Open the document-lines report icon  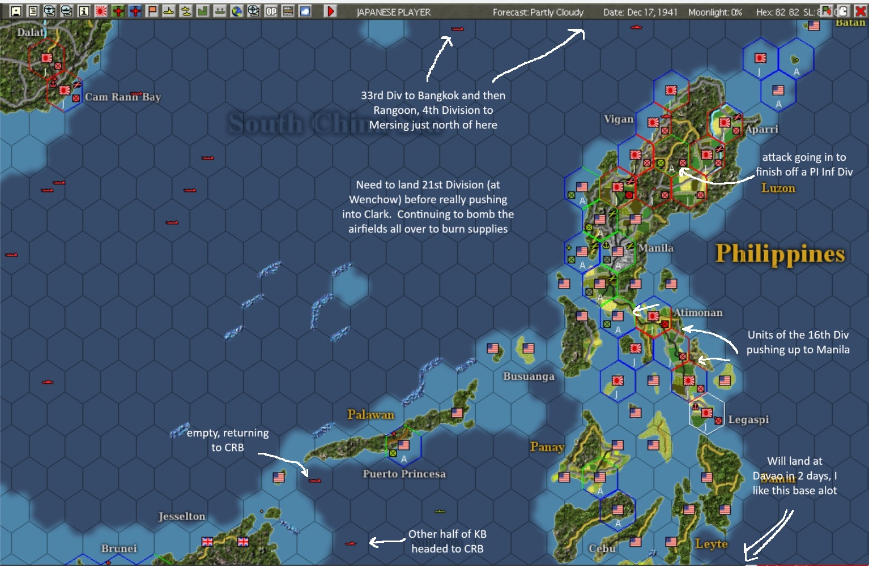33,11
